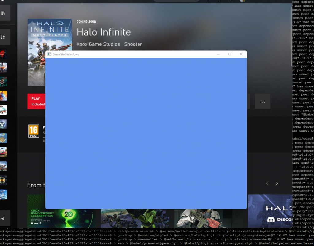
Task: Open the Shooter genre link
Action: point(133,44)
